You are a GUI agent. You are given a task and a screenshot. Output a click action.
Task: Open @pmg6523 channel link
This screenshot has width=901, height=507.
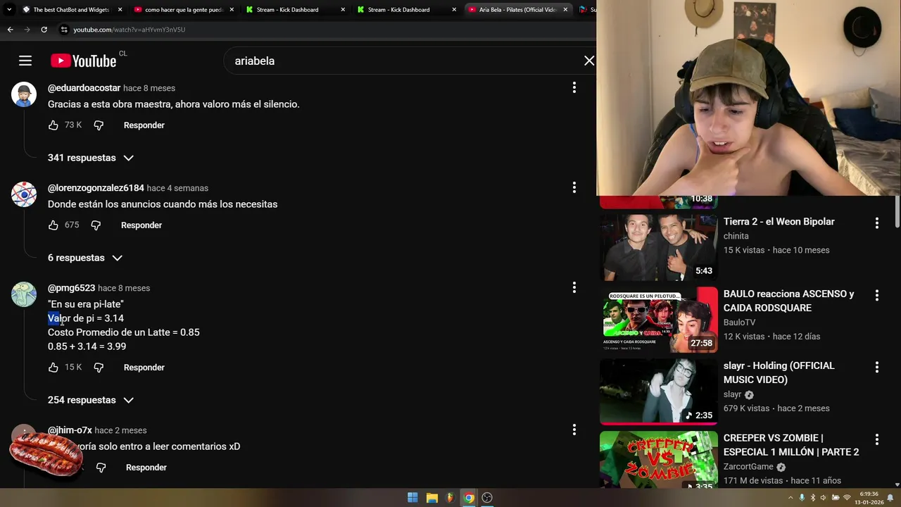coord(71,288)
